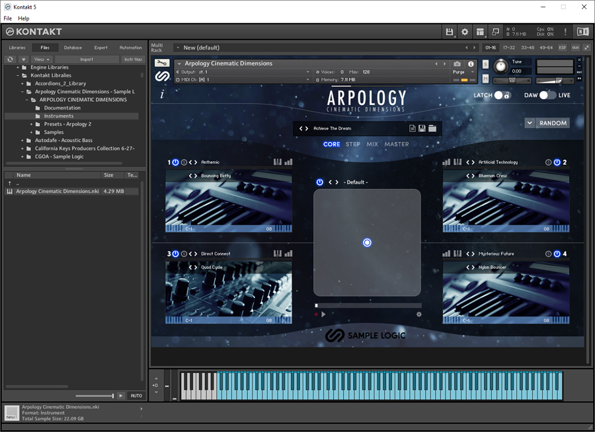
Task: Click the Instr Nav button
Action: 133,59
